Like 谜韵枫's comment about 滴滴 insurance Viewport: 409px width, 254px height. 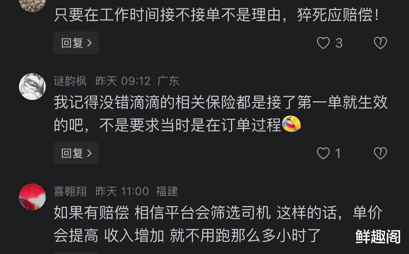click(324, 154)
